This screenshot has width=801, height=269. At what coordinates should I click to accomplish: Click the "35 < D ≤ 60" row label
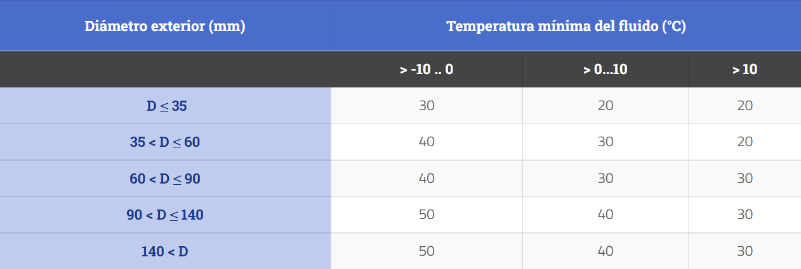165,142
